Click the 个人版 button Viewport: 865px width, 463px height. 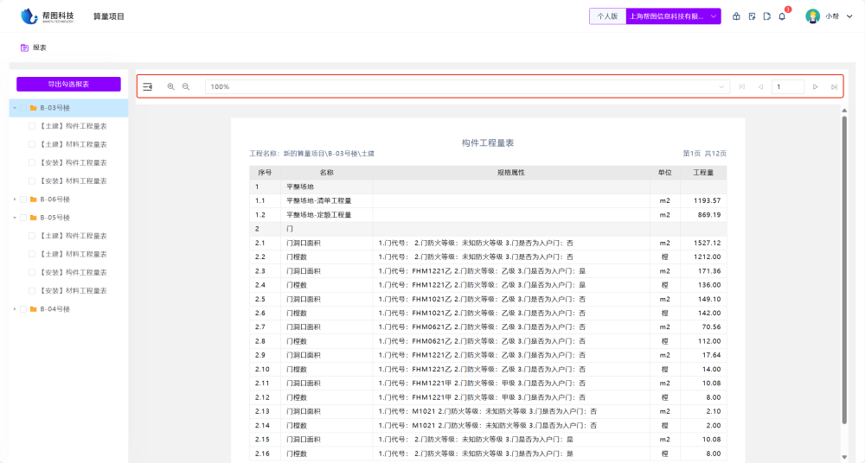pos(607,16)
